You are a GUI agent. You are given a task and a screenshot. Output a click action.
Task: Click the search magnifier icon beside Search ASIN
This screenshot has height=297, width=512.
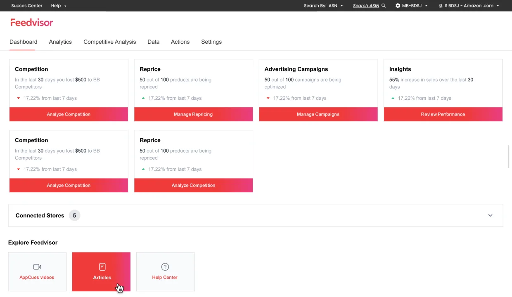384,6
